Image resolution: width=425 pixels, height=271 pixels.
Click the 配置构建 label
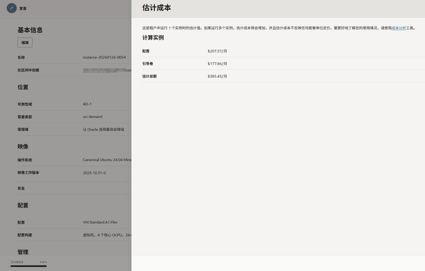(25, 235)
